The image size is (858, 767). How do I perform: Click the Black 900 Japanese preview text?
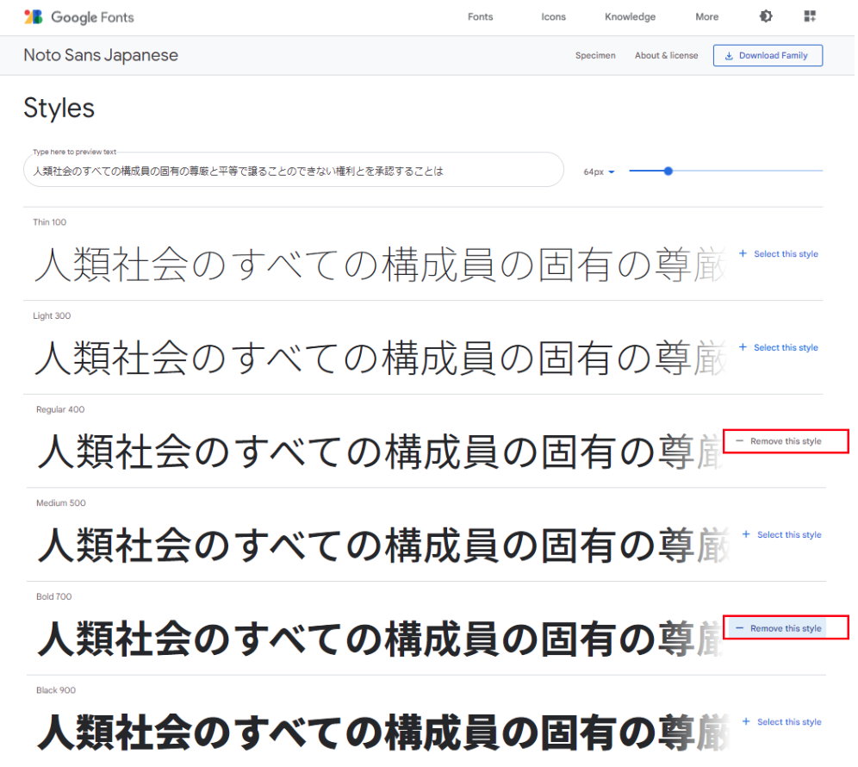(x=383, y=733)
